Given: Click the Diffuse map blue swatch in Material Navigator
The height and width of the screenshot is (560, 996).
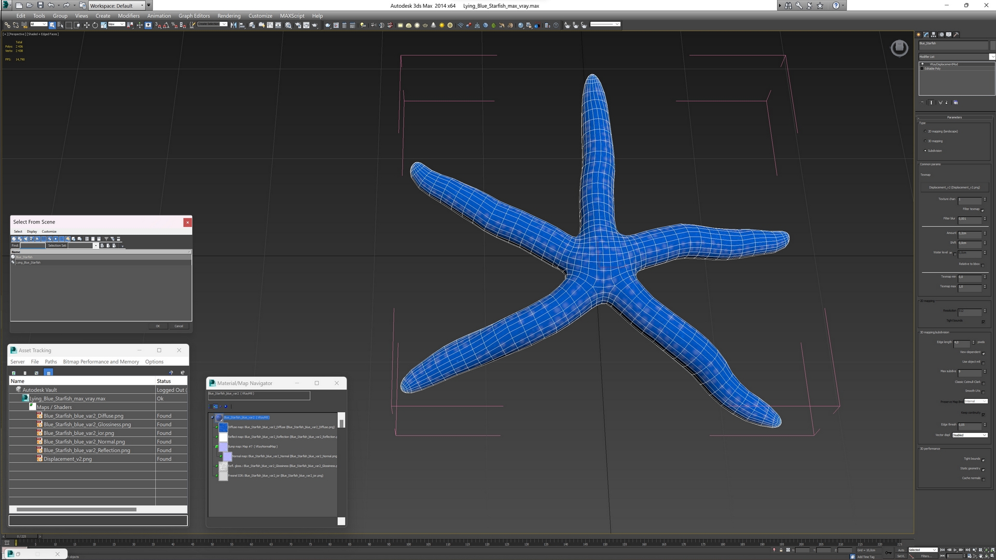Looking at the screenshot, I should [x=223, y=427].
